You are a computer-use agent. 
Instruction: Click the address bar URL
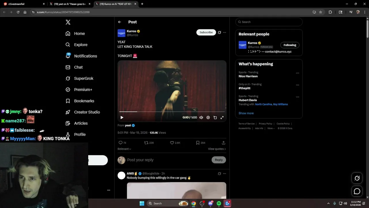point(63,12)
